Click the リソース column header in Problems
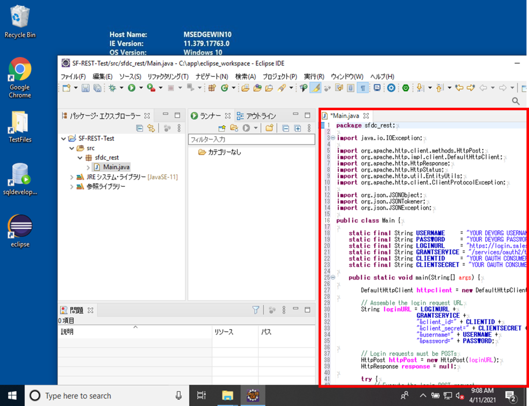 (x=235, y=332)
